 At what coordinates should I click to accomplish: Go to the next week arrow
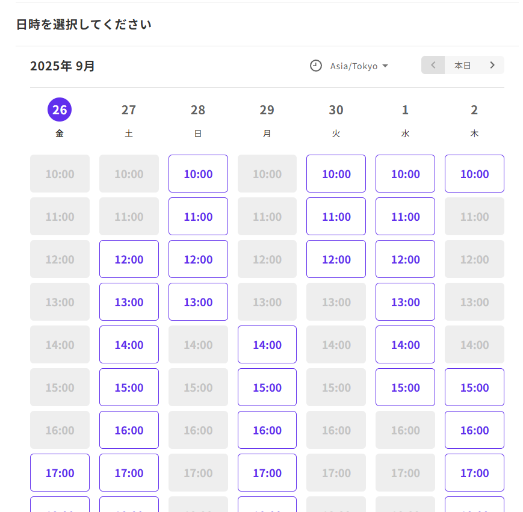coord(492,65)
